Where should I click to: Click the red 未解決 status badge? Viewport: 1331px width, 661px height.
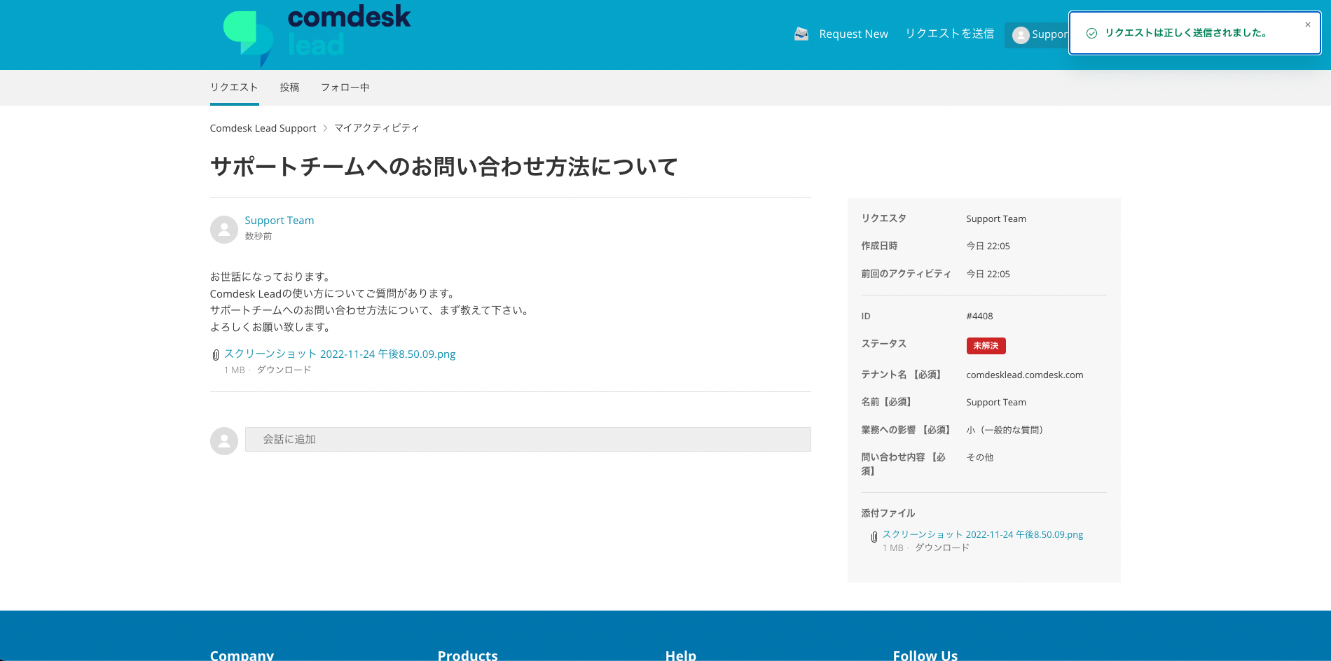coord(986,345)
